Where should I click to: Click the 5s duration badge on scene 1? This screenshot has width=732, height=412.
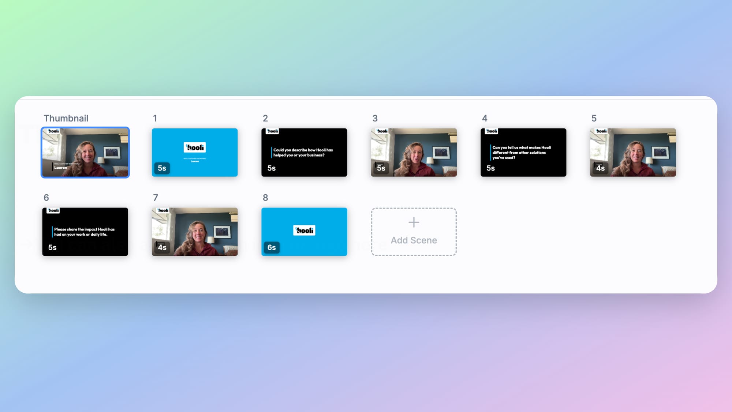[x=162, y=168]
